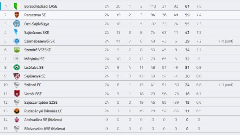Click the Rudabányai Bányász LC logo
The width and height of the screenshot is (240, 135).
click(x=17, y=111)
